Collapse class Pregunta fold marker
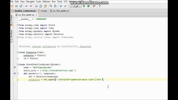This screenshot has width=178, height=100. [x=18, y=52]
